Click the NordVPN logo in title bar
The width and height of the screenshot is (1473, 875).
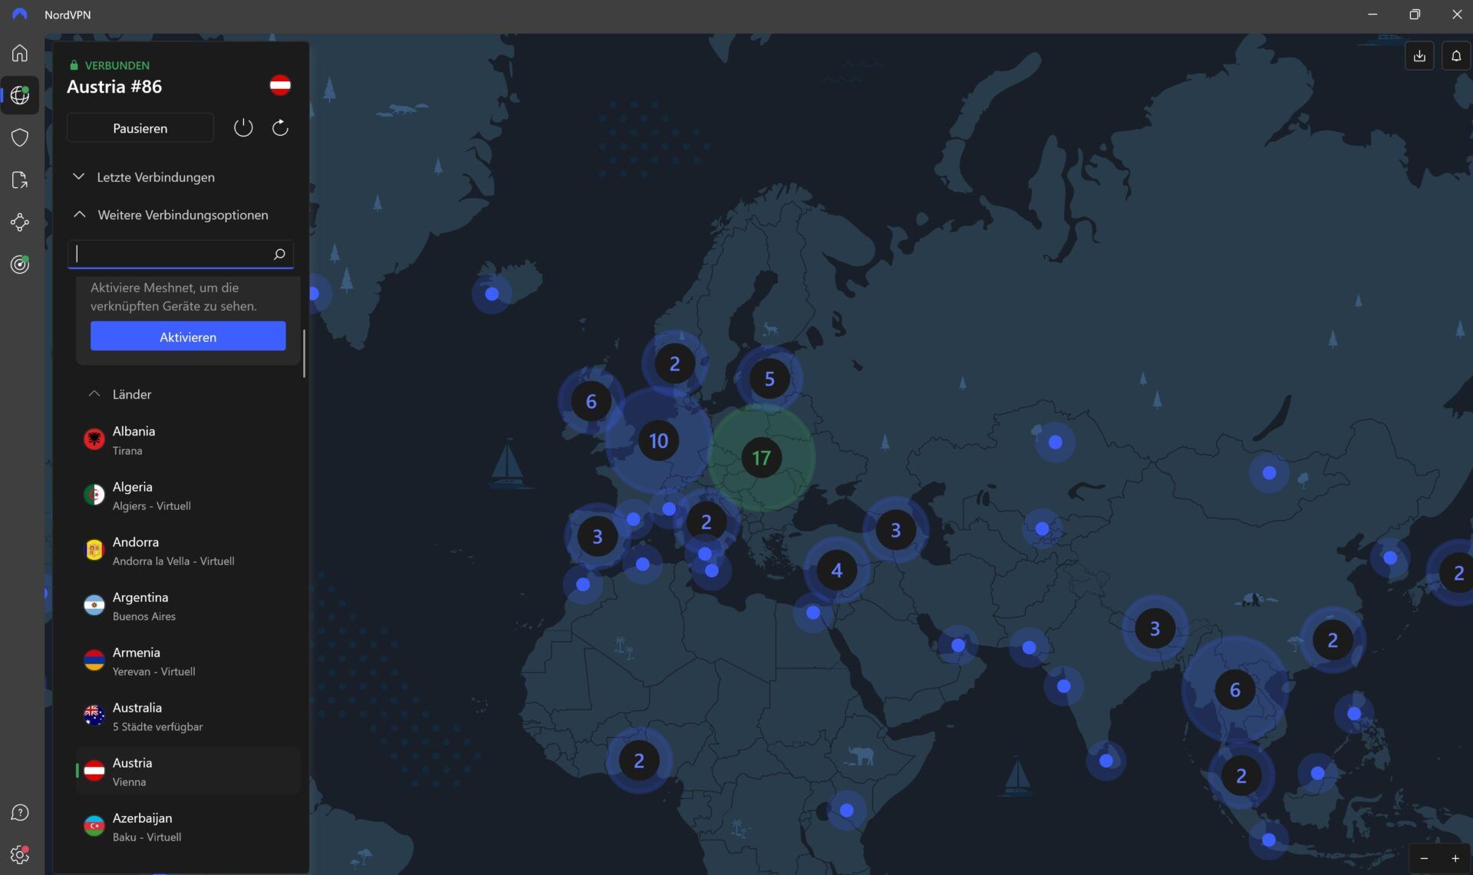[20, 15]
